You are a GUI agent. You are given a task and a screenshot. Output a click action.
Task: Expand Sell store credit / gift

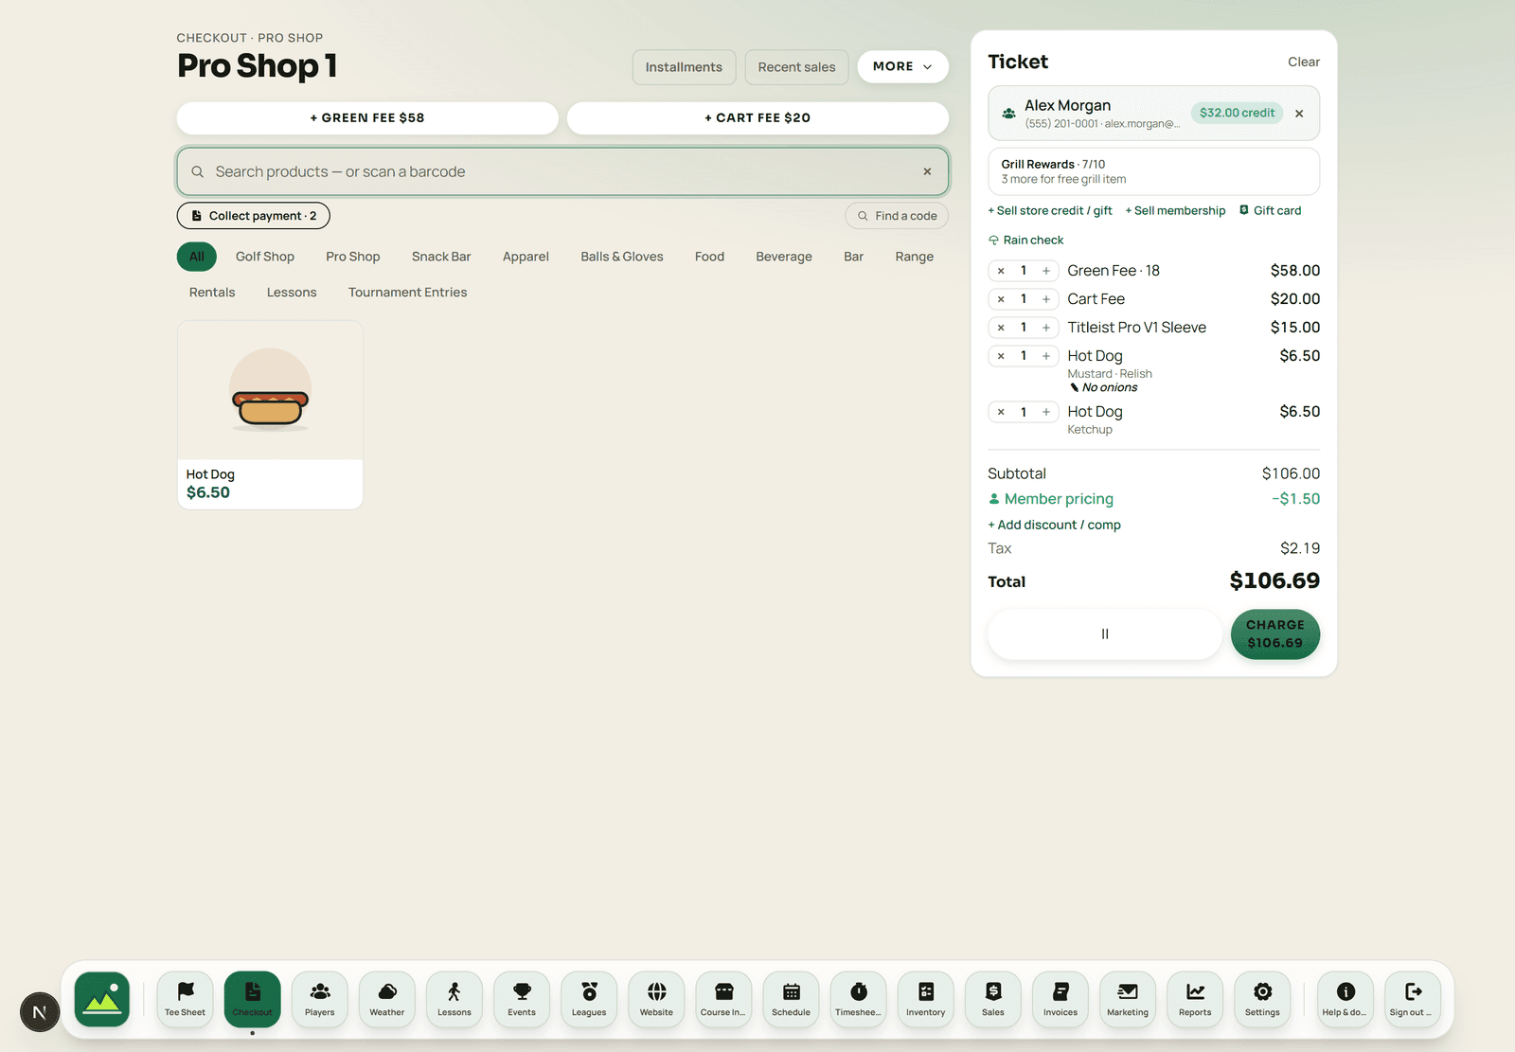pyautogui.click(x=1050, y=210)
